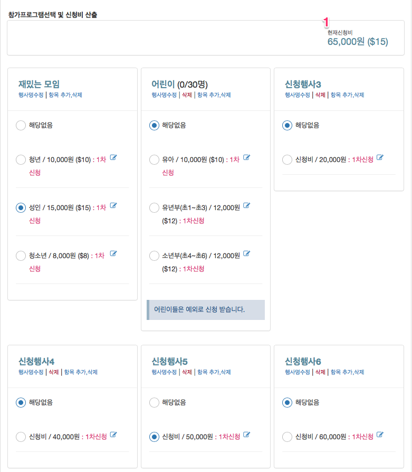
Task: Open edit icon for 신청비 60,000원
Action: click(380, 435)
